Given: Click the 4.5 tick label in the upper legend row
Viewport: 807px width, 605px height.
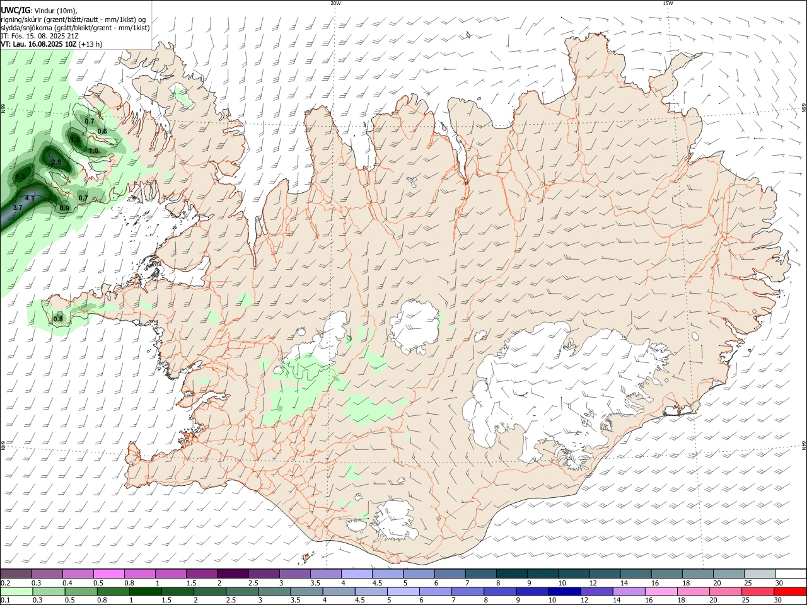Looking at the screenshot, I should click(377, 583).
